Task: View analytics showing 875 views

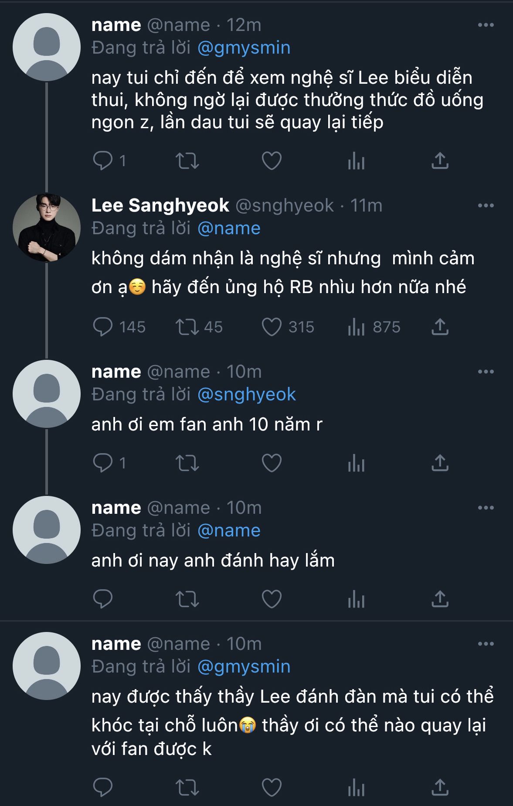Action: click(356, 327)
